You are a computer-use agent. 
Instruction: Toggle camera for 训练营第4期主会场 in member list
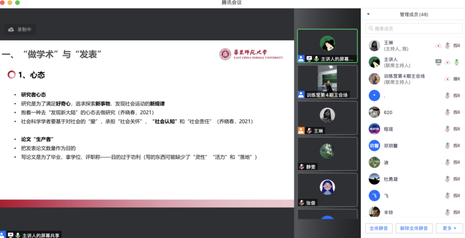tap(456, 79)
